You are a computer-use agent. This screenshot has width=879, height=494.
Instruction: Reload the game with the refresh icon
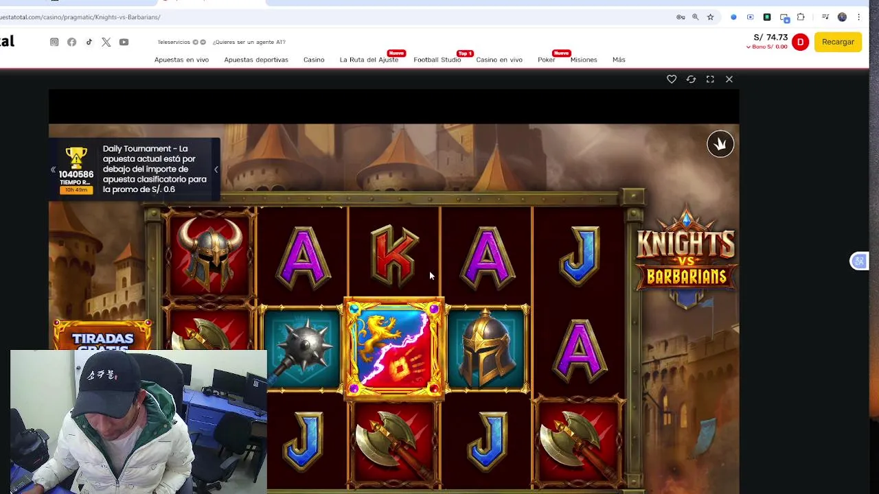point(691,80)
